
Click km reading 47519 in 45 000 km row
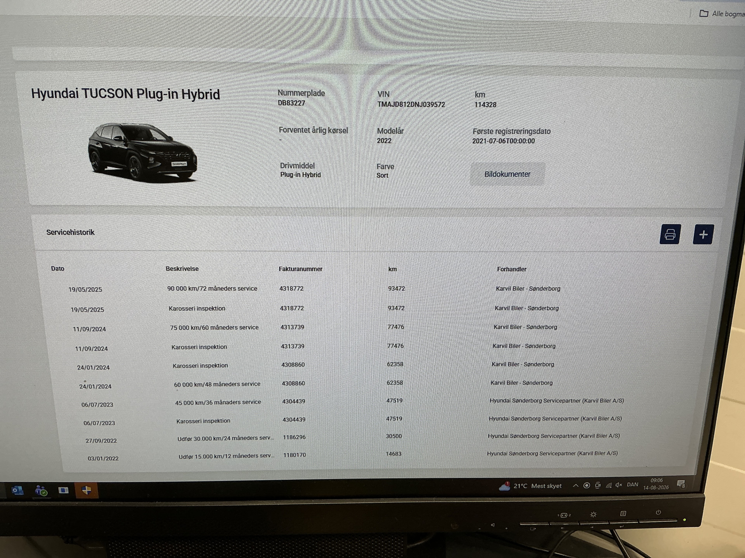[x=394, y=400]
